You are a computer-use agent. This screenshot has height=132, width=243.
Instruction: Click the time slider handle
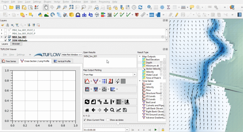[x=118, y=124]
